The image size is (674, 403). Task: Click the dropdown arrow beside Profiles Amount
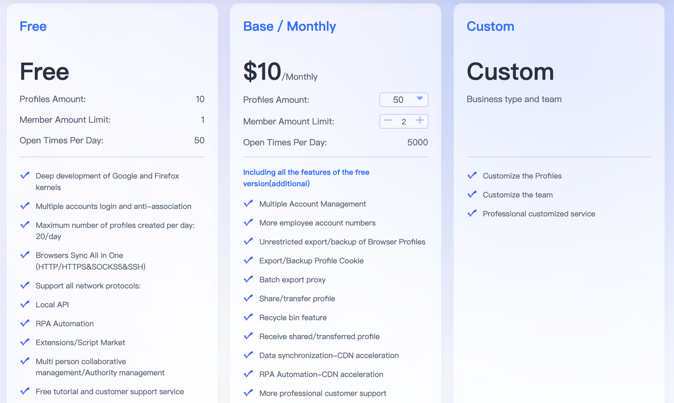click(420, 99)
